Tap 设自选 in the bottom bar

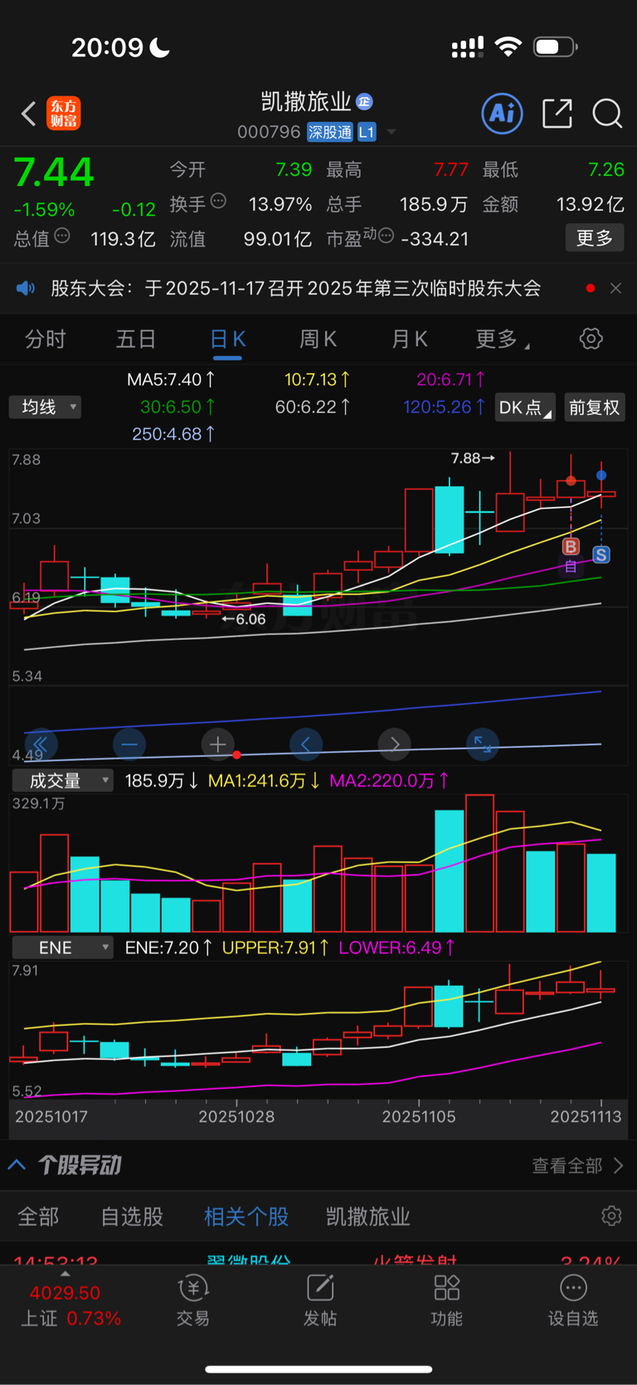(x=573, y=1300)
